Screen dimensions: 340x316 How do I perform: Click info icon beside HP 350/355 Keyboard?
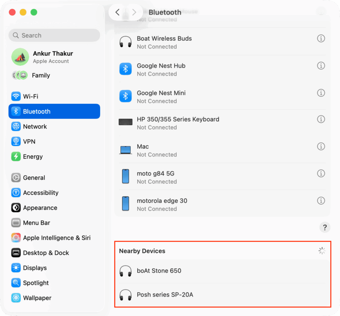[321, 119]
